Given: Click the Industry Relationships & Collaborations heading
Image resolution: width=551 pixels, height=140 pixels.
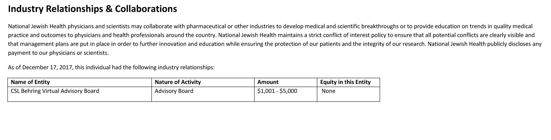Looking at the screenshot, I should pyautogui.click(x=93, y=9).
